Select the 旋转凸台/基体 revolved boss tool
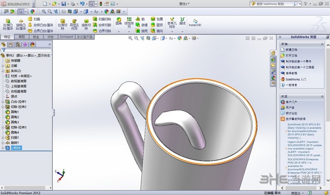This screenshot has width=330, height=195. [x=21, y=24]
